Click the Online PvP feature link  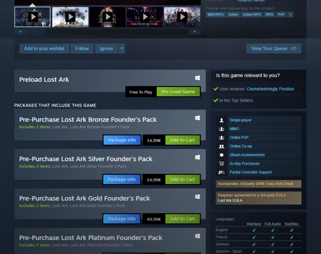coord(239,138)
